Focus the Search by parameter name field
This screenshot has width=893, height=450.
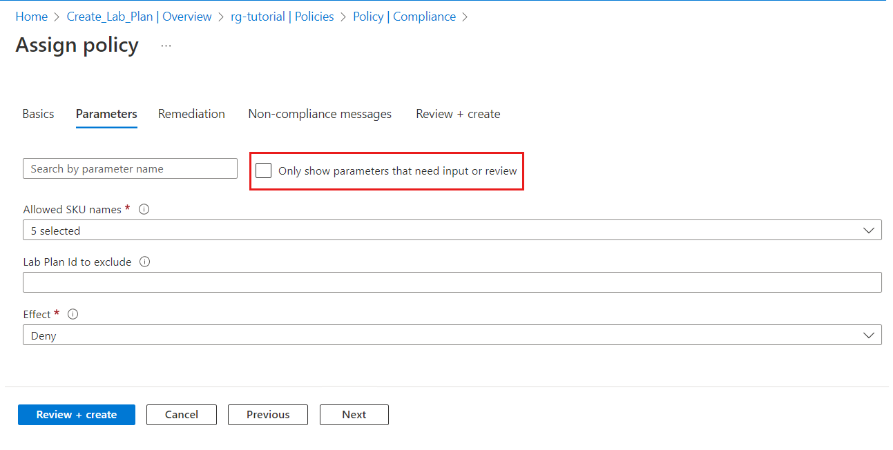(x=130, y=168)
